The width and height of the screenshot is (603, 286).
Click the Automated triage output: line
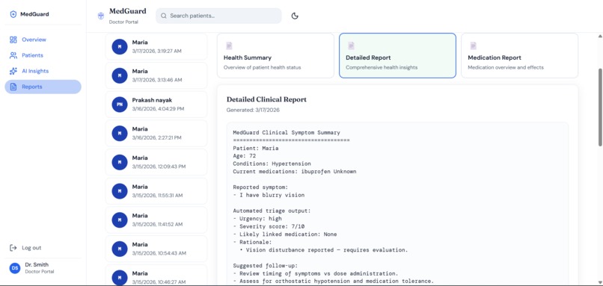(x=272, y=211)
